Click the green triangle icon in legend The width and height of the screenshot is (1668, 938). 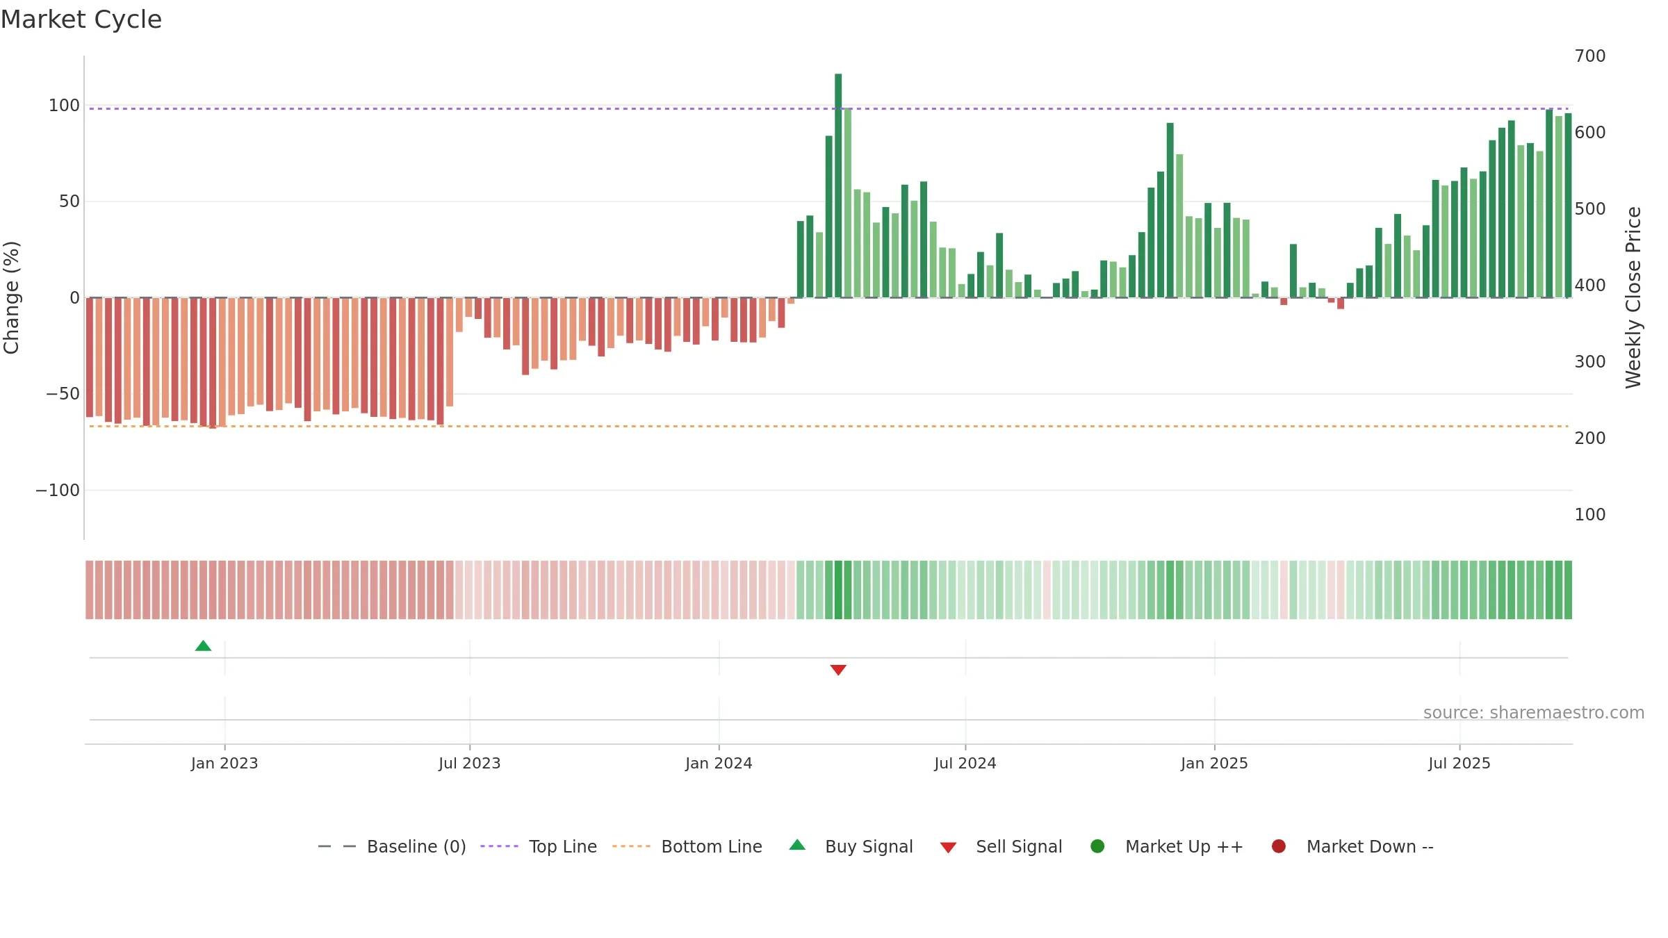pyautogui.click(x=797, y=845)
